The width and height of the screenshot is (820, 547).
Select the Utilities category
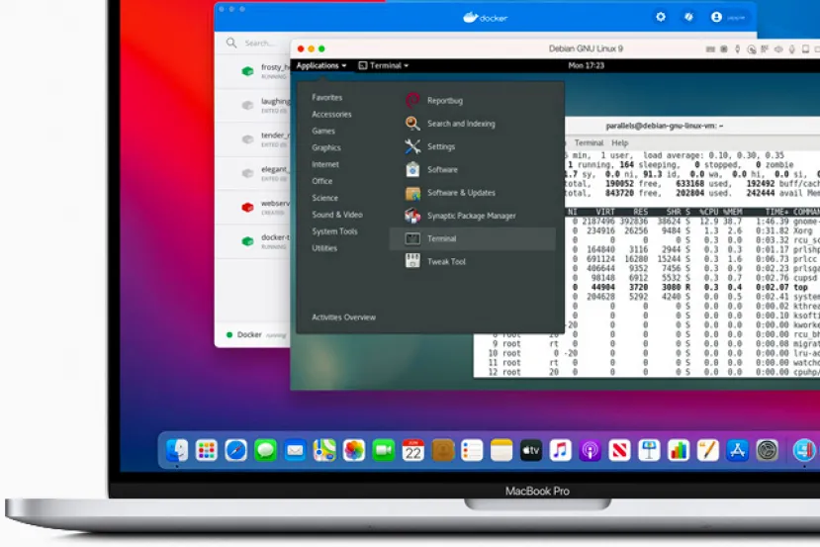click(x=324, y=248)
